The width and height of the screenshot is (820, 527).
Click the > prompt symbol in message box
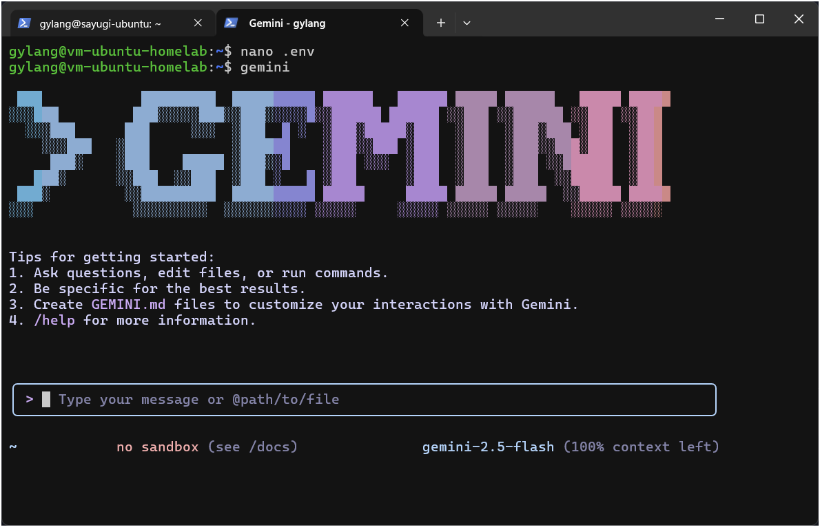[30, 399]
